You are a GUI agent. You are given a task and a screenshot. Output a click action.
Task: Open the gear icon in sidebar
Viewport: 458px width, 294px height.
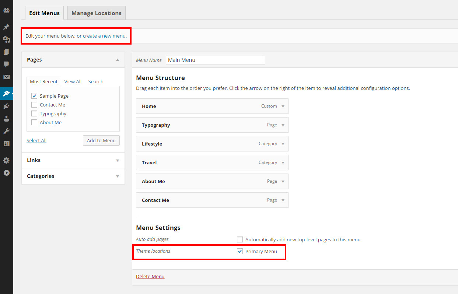coord(6,160)
